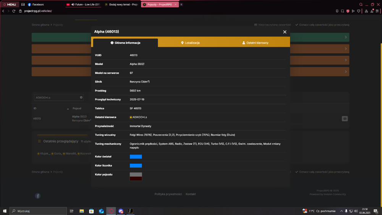Click the Kolor licznika blue swatch
This screenshot has height=215, width=382.
[x=136, y=166]
